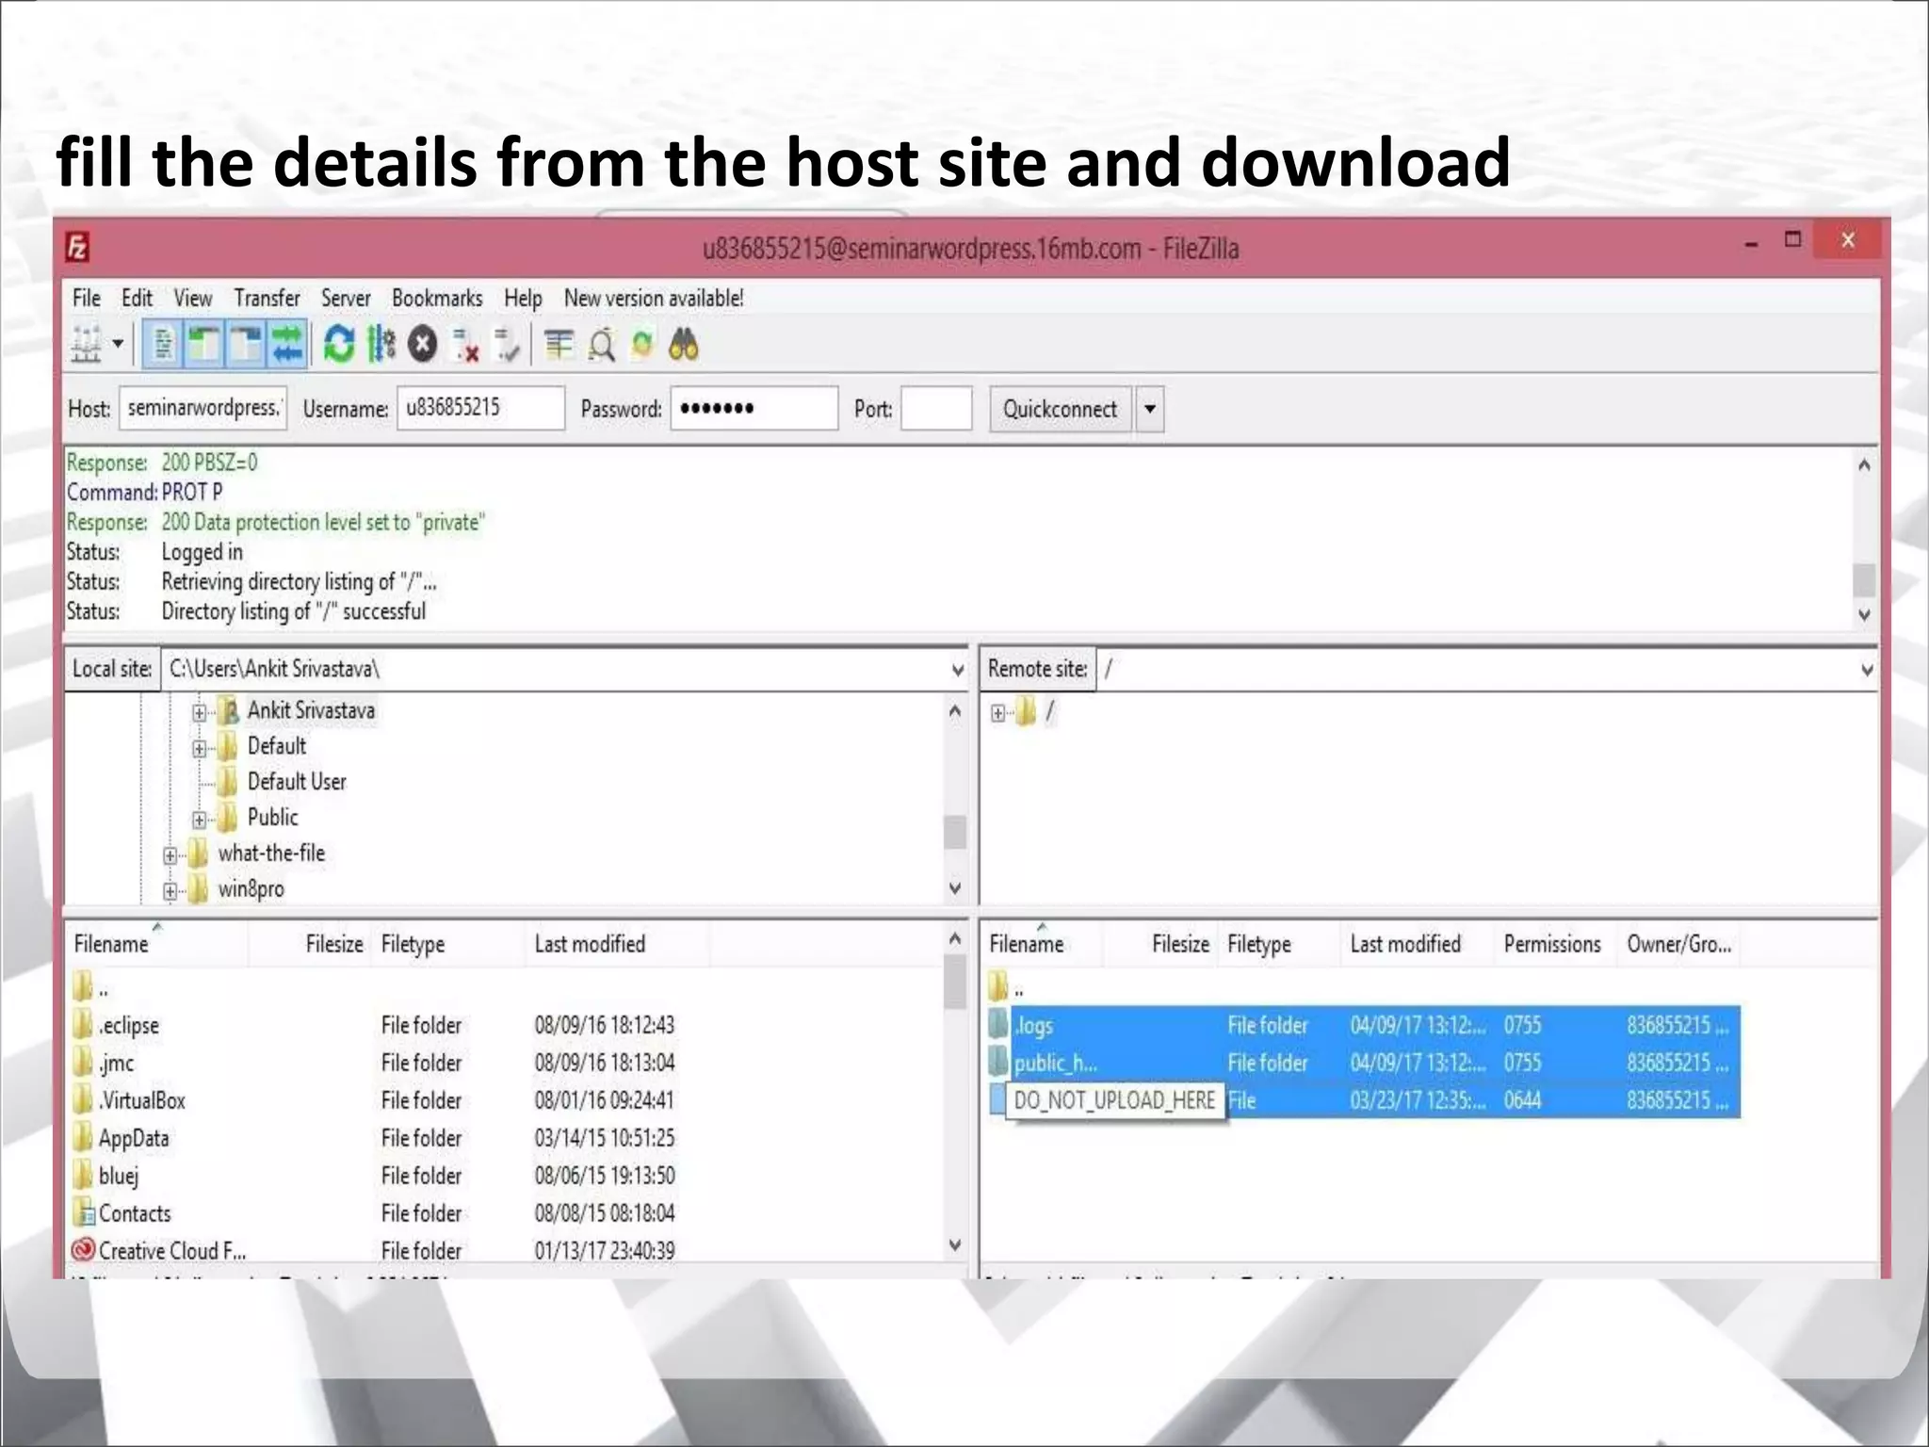Expand the Public tree folder
Viewport: 1929px width, 1447px height.
[x=199, y=820]
